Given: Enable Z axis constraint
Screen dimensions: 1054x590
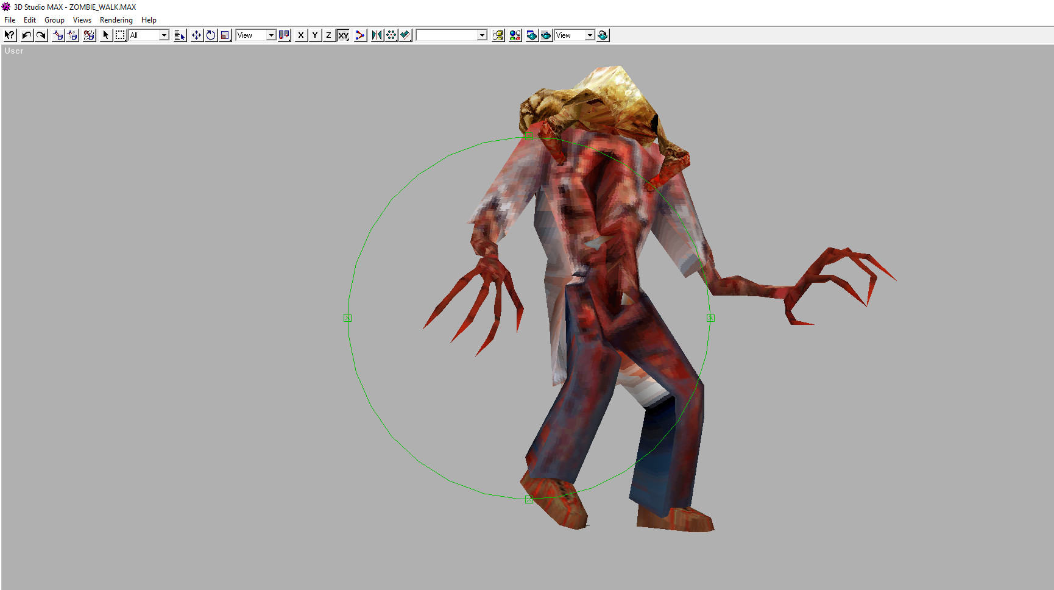Looking at the screenshot, I should click(328, 35).
